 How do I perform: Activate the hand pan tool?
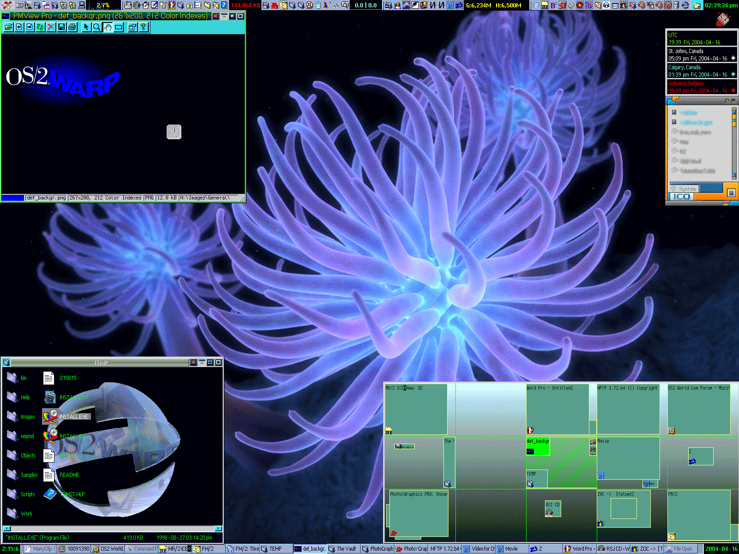point(108,27)
